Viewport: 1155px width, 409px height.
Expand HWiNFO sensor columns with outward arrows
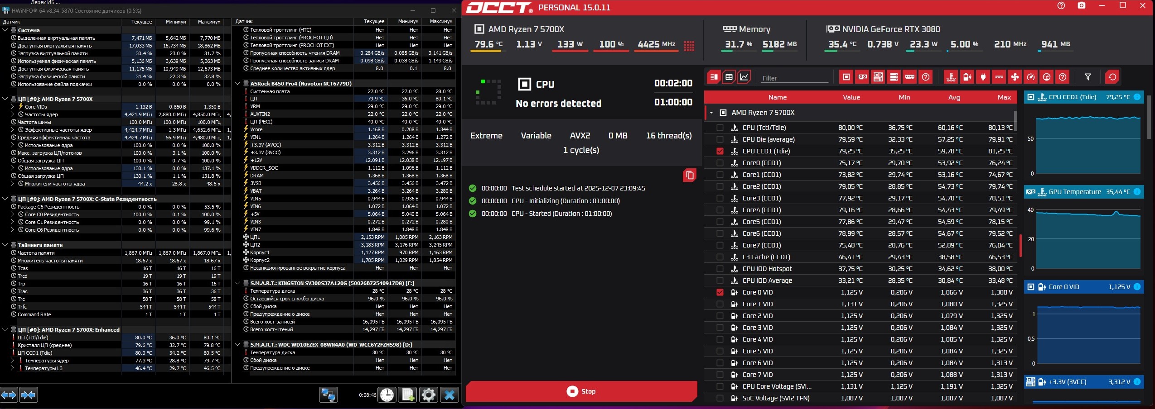[9, 395]
